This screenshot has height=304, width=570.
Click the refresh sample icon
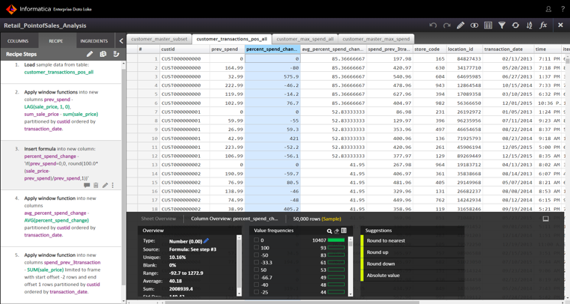515,25
